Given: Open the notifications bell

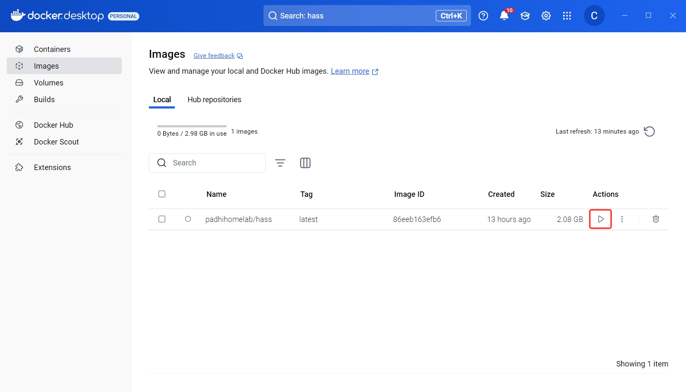Looking at the screenshot, I should pos(504,16).
